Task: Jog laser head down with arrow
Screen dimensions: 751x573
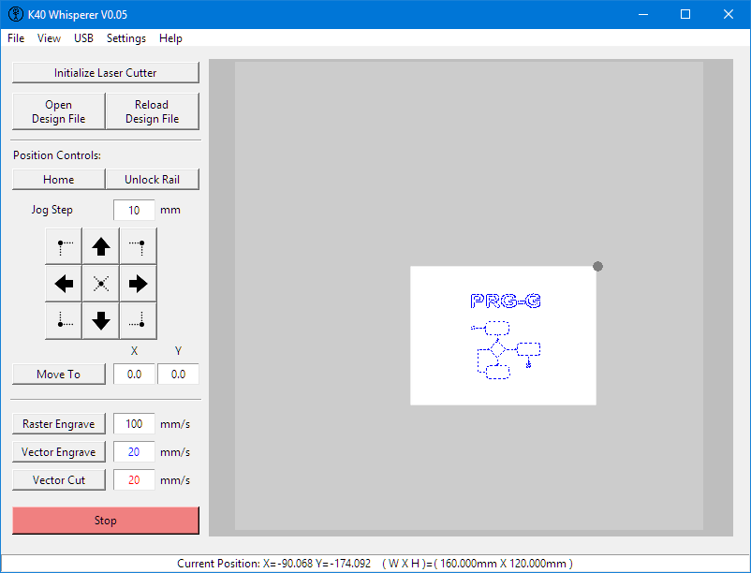Action: (101, 320)
